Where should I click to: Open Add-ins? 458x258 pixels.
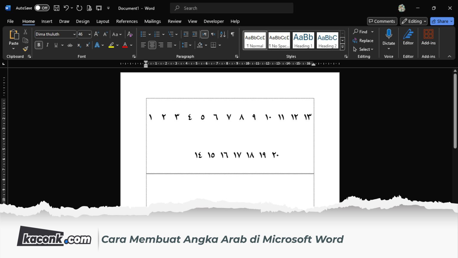click(428, 37)
